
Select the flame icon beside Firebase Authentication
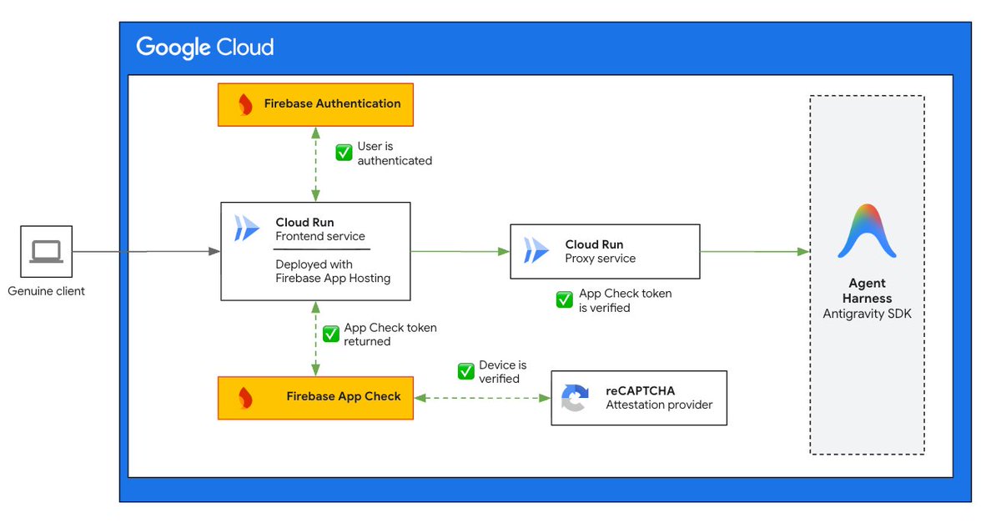245,104
